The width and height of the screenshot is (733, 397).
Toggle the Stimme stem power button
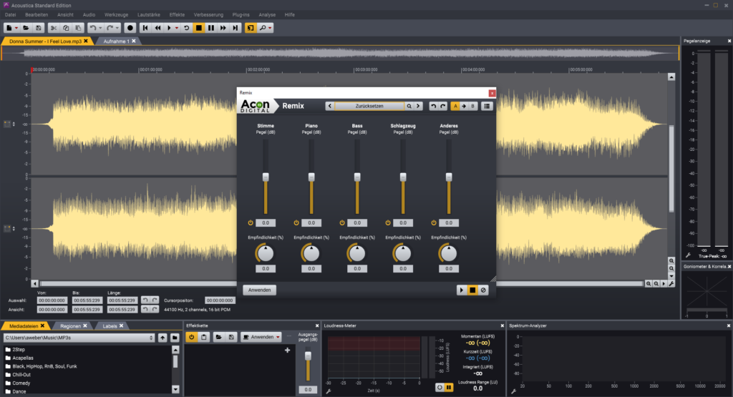pyautogui.click(x=251, y=222)
